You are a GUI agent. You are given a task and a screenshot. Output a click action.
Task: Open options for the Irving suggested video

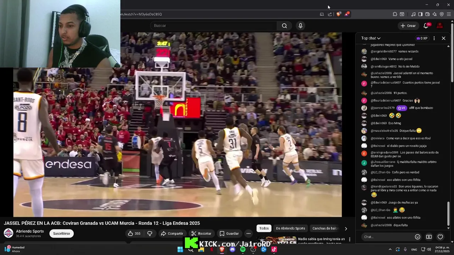coord(349,239)
